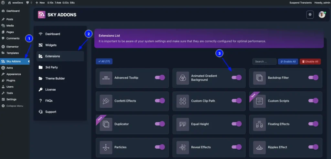331x159 pixels.
Task: Click the New button in admin bar
Action: pyautogui.click(x=40, y=3)
